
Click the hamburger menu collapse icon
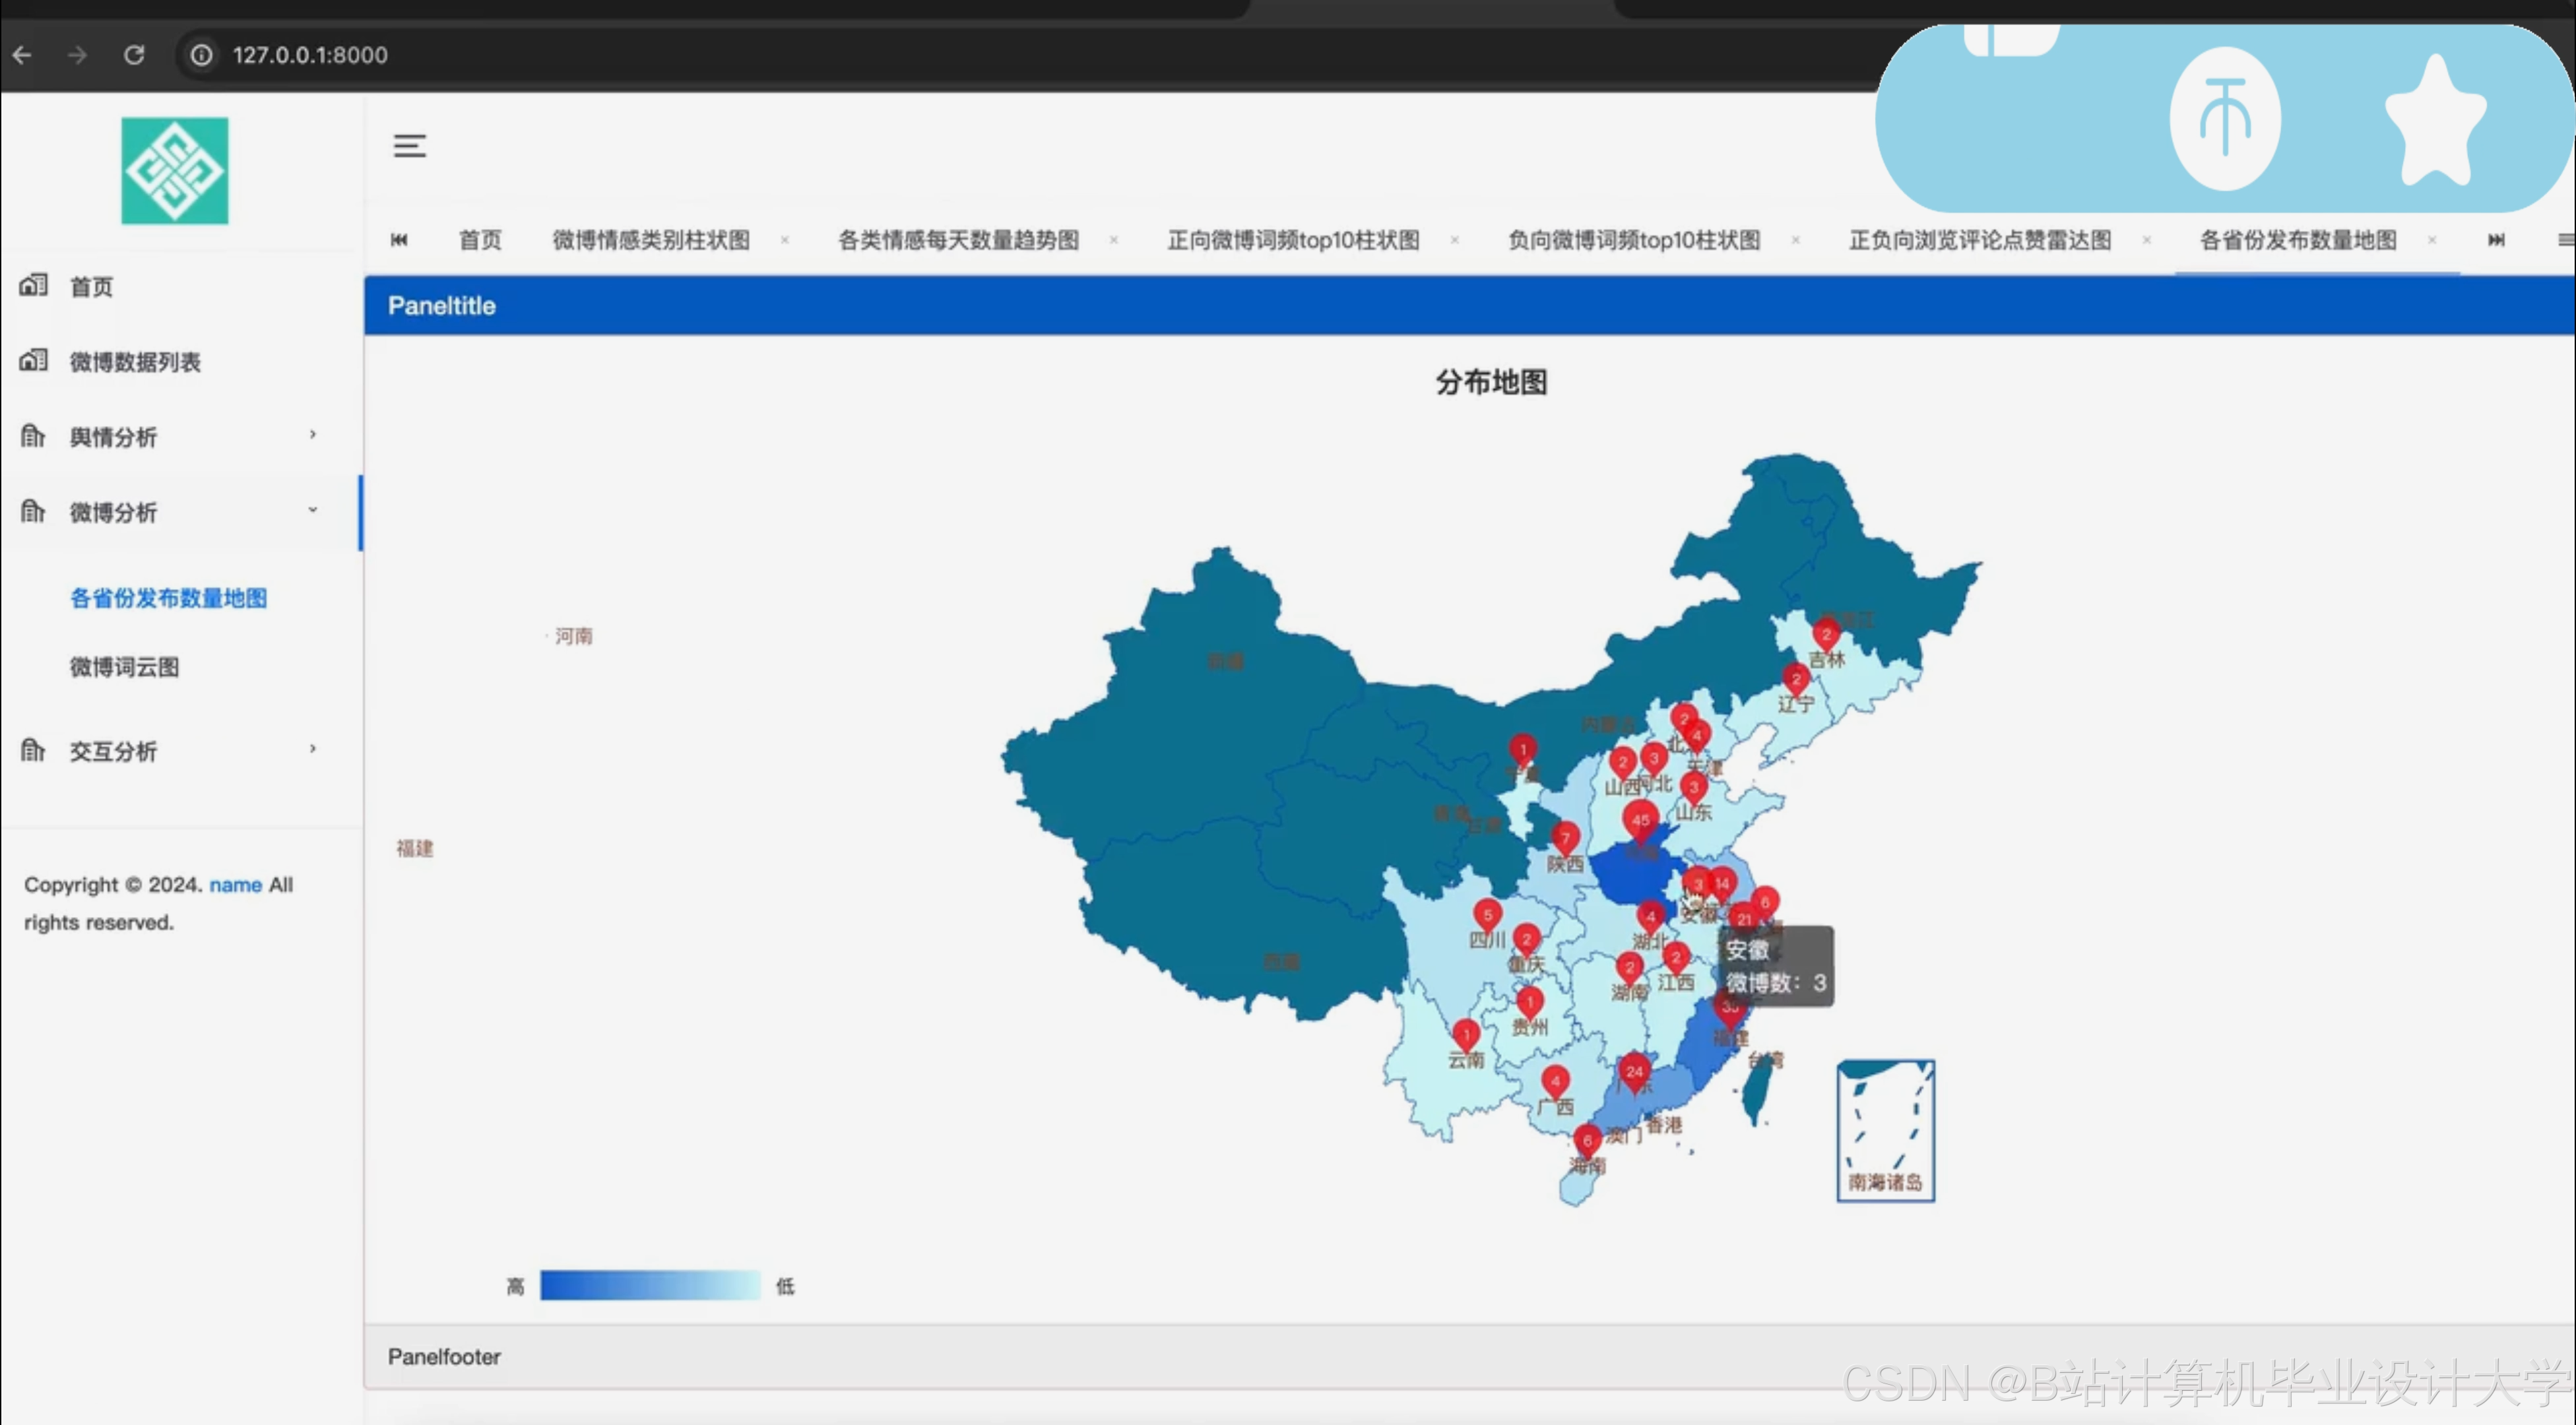coord(409,146)
